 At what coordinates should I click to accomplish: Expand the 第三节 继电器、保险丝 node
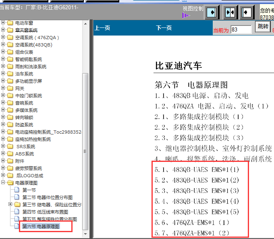pos(10,204)
